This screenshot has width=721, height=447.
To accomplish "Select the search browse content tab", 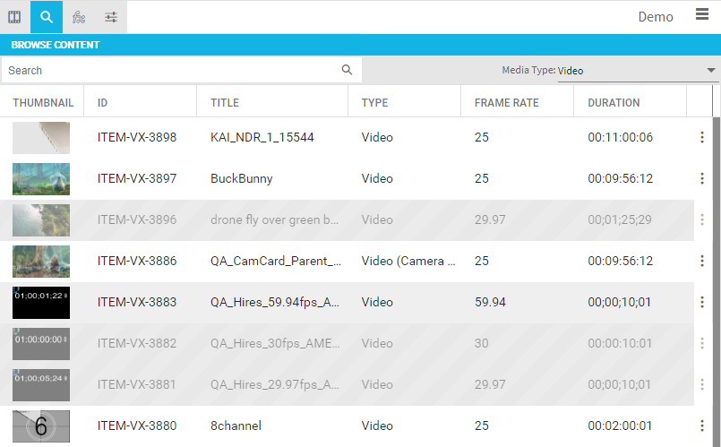I will pos(47,17).
